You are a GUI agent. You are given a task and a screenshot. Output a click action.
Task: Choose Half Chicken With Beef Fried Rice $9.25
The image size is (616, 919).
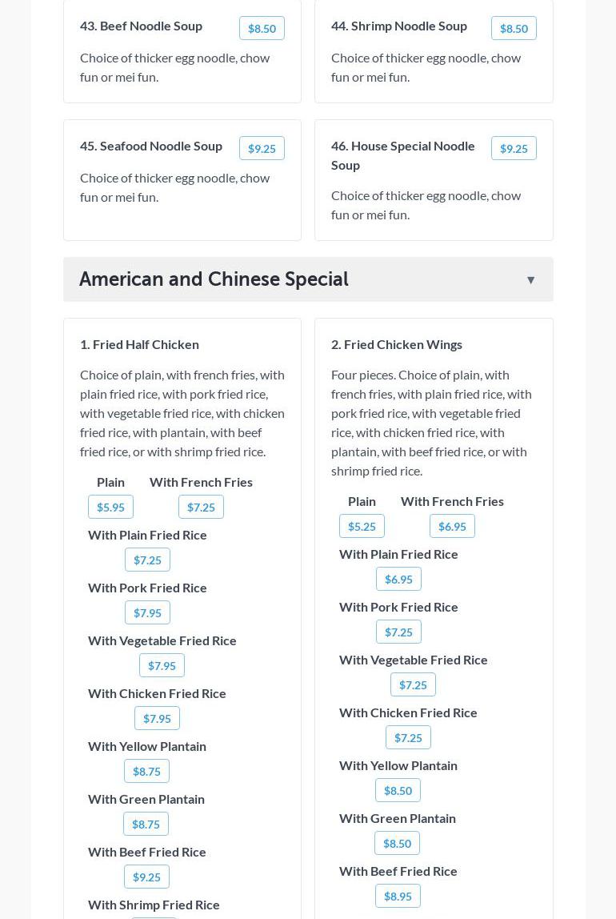tap(146, 877)
